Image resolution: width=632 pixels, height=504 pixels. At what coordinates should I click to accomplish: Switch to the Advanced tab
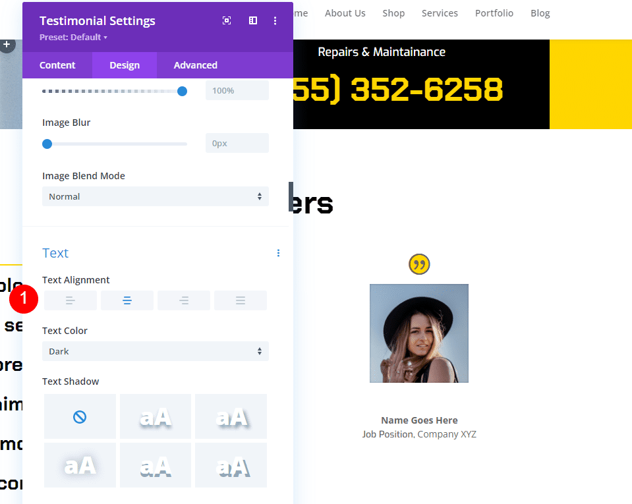point(196,65)
